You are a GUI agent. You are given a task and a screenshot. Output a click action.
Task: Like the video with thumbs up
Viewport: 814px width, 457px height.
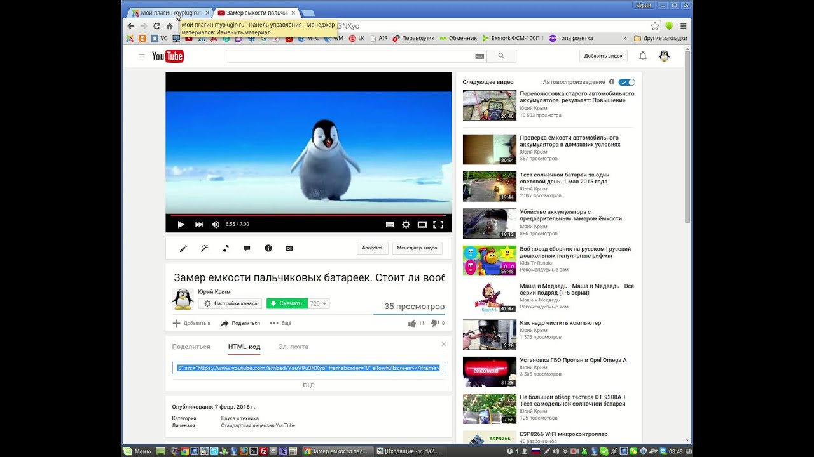416,323
